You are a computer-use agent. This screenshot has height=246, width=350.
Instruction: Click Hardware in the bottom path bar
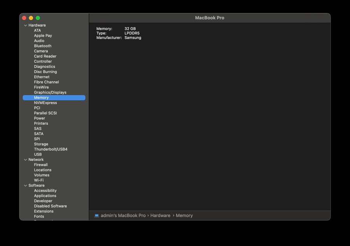(160, 216)
